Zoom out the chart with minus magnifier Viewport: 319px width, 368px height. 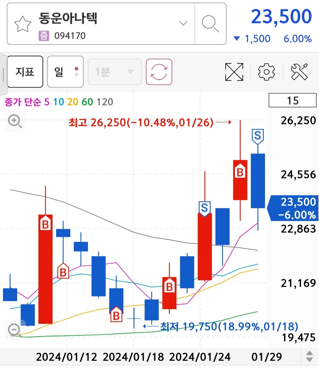point(15,330)
